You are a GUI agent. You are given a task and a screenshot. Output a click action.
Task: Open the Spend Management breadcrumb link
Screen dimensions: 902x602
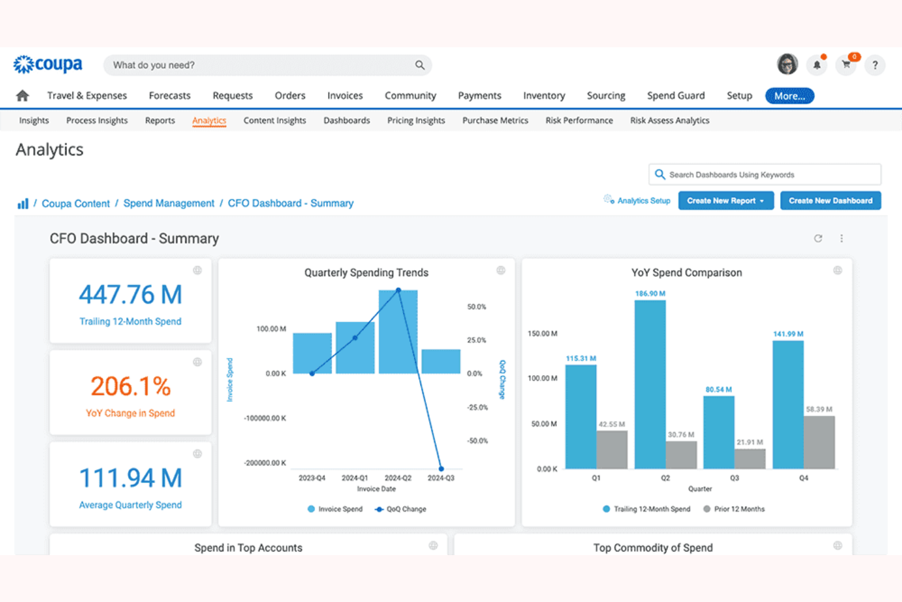tap(169, 202)
